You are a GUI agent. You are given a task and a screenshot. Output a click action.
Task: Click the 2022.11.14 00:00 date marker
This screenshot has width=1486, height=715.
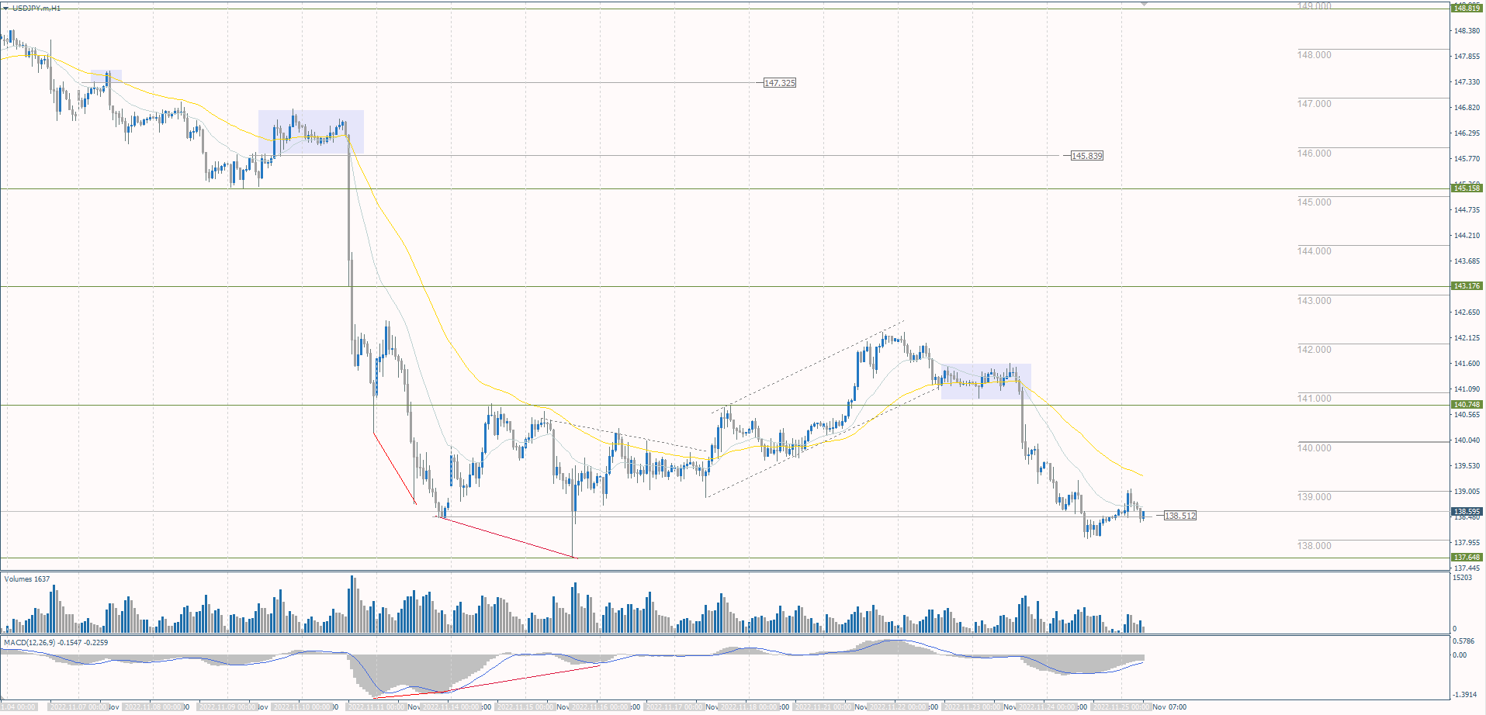[451, 707]
